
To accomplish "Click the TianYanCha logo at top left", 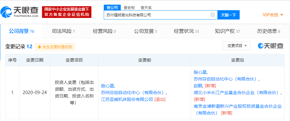I will coord(19,12).
